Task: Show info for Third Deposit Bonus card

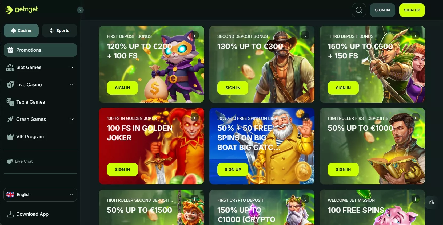Action: click(416, 35)
